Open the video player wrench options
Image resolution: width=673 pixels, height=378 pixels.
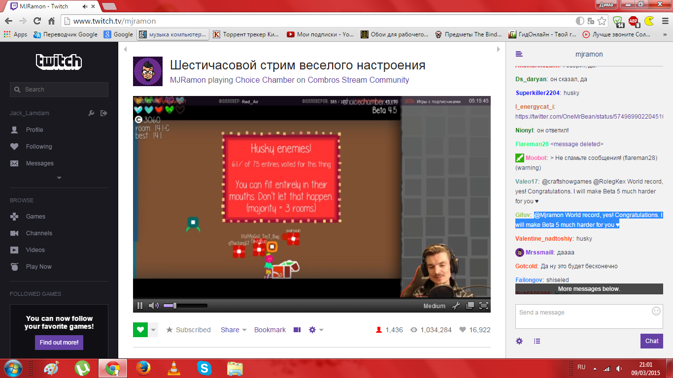coord(456,306)
